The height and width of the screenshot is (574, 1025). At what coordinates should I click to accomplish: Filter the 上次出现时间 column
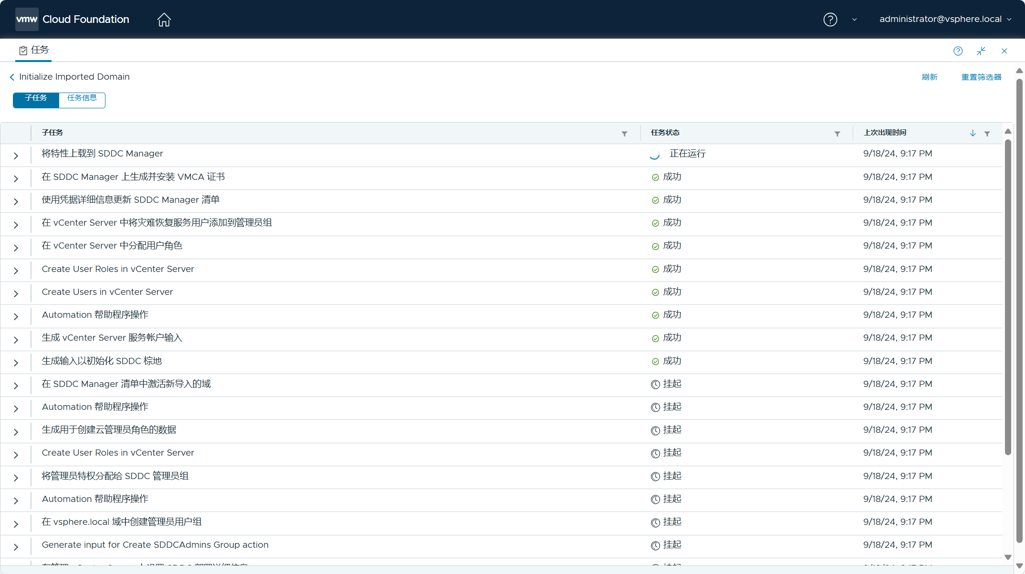pyautogui.click(x=987, y=134)
